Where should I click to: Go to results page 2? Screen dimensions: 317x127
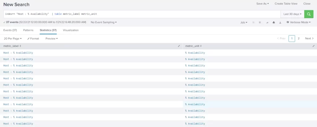click(x=299, y=38)
